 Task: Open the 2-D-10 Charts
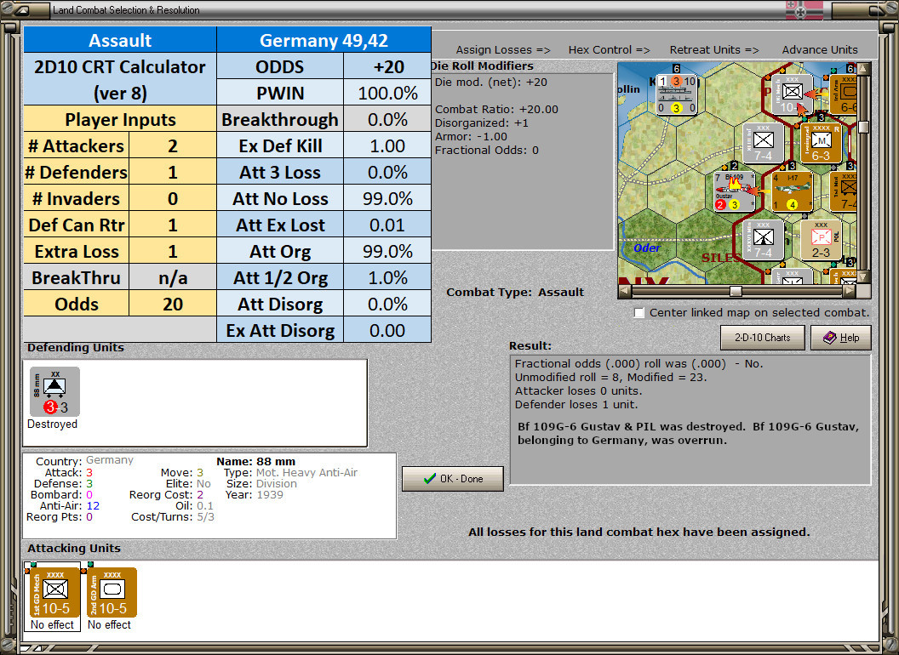762,337
